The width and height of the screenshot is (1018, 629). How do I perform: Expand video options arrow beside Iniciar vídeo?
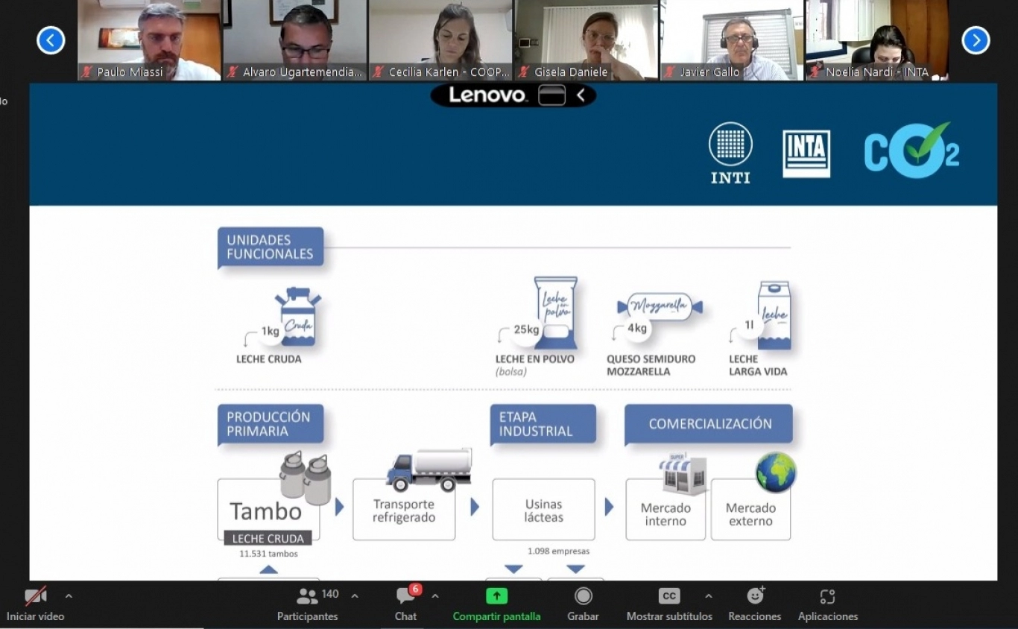[69, 596]
